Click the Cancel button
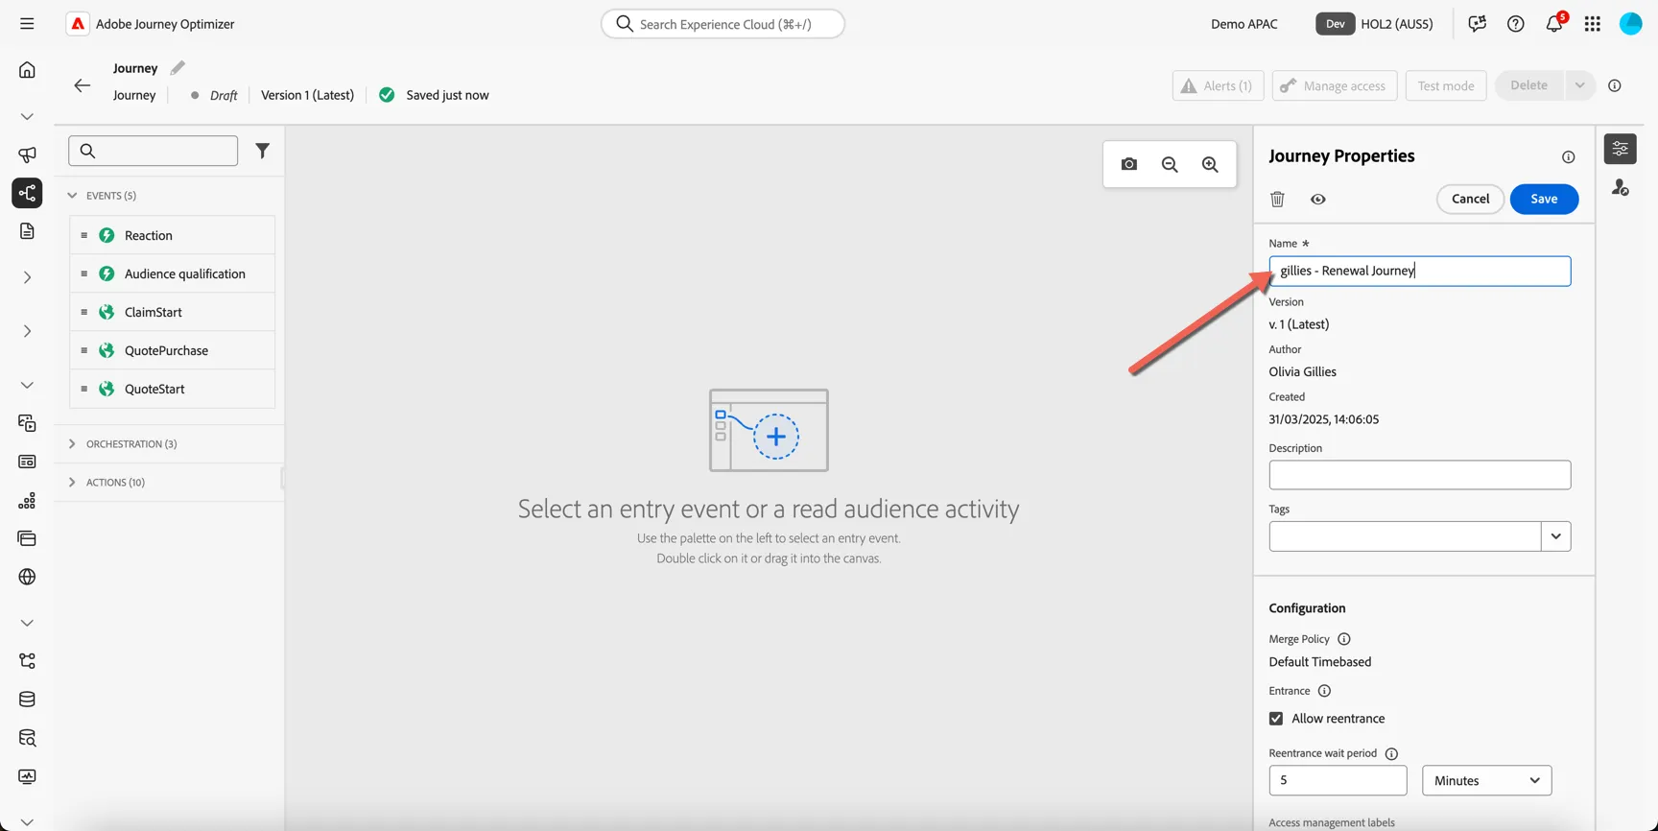The image size is (1658, 831). pyautogui.click(x=1470, y=199)
